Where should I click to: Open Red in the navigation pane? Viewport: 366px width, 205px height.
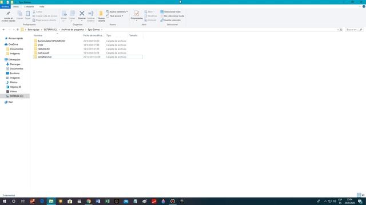point(10,102)
